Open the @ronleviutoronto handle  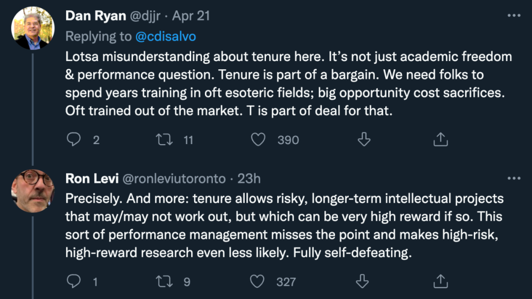tap(173, 178)
